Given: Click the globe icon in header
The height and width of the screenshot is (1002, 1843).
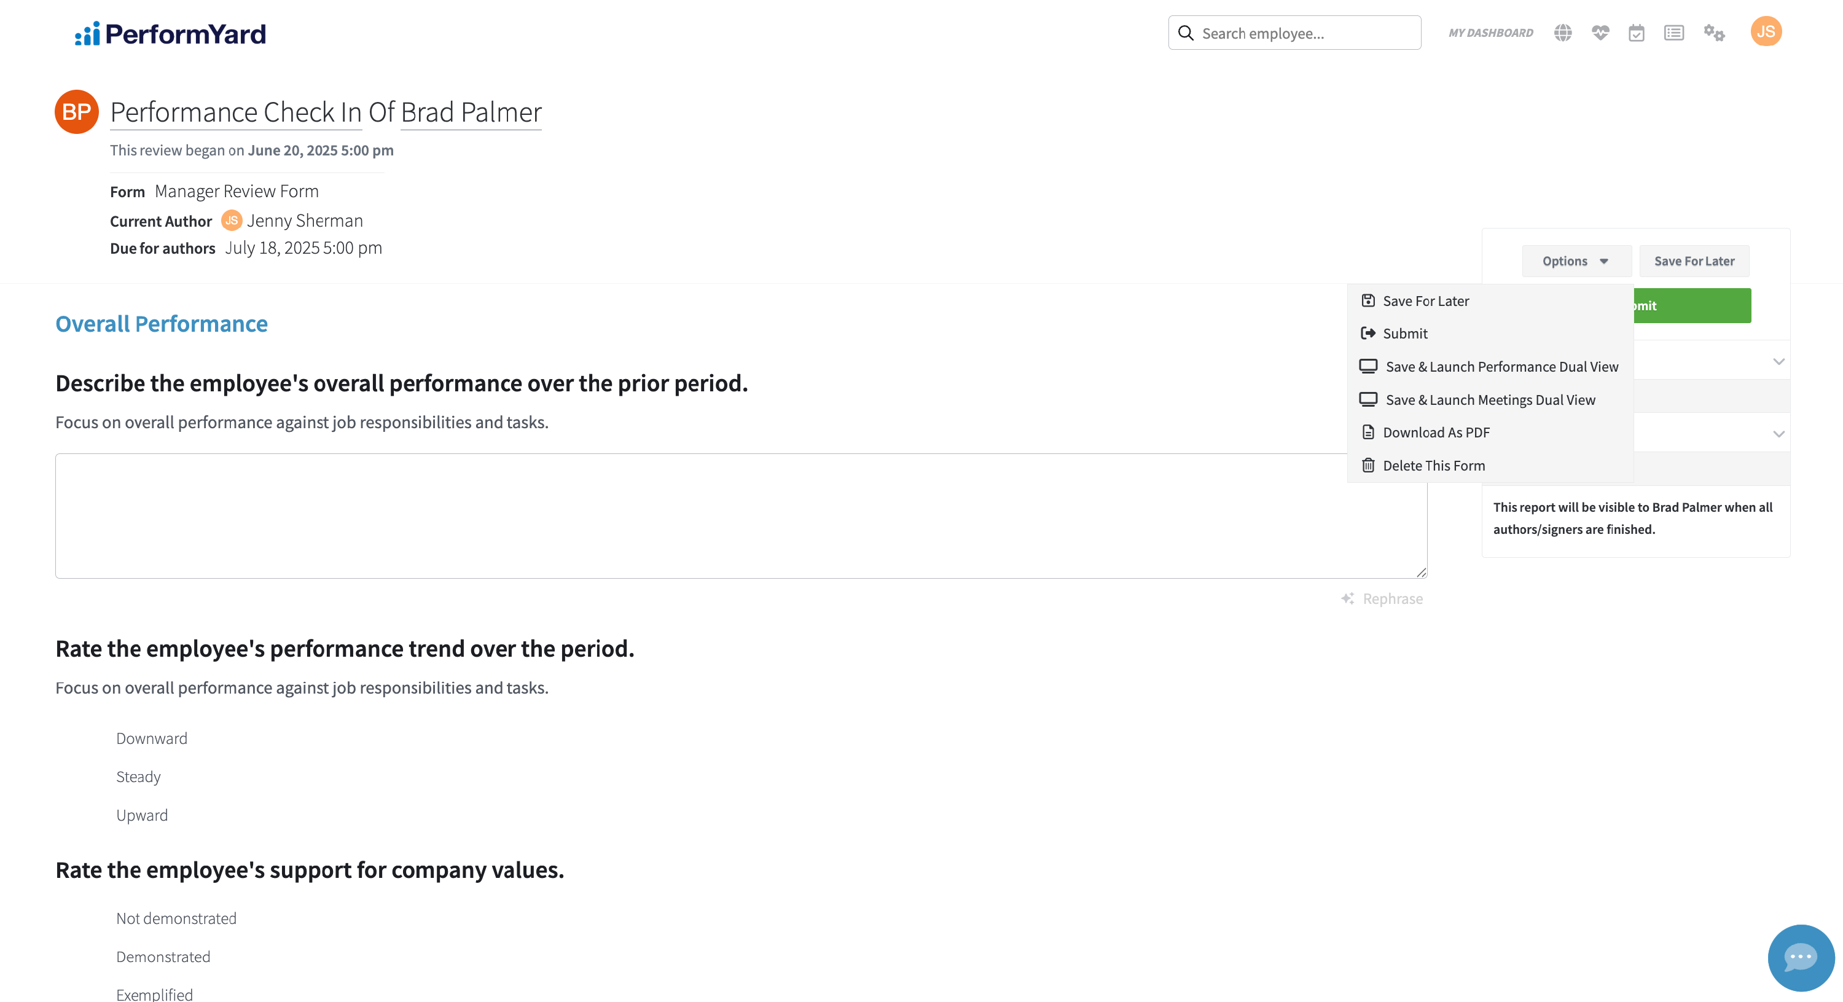Looking at the screenshot, I should [1562, 33].
